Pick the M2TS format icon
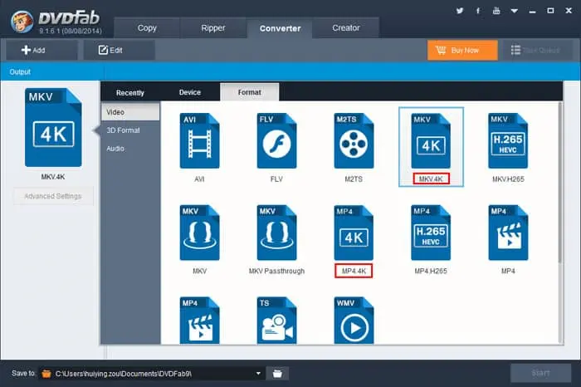The height and width of the screenshot is (387, 581). tap(354, 140)
